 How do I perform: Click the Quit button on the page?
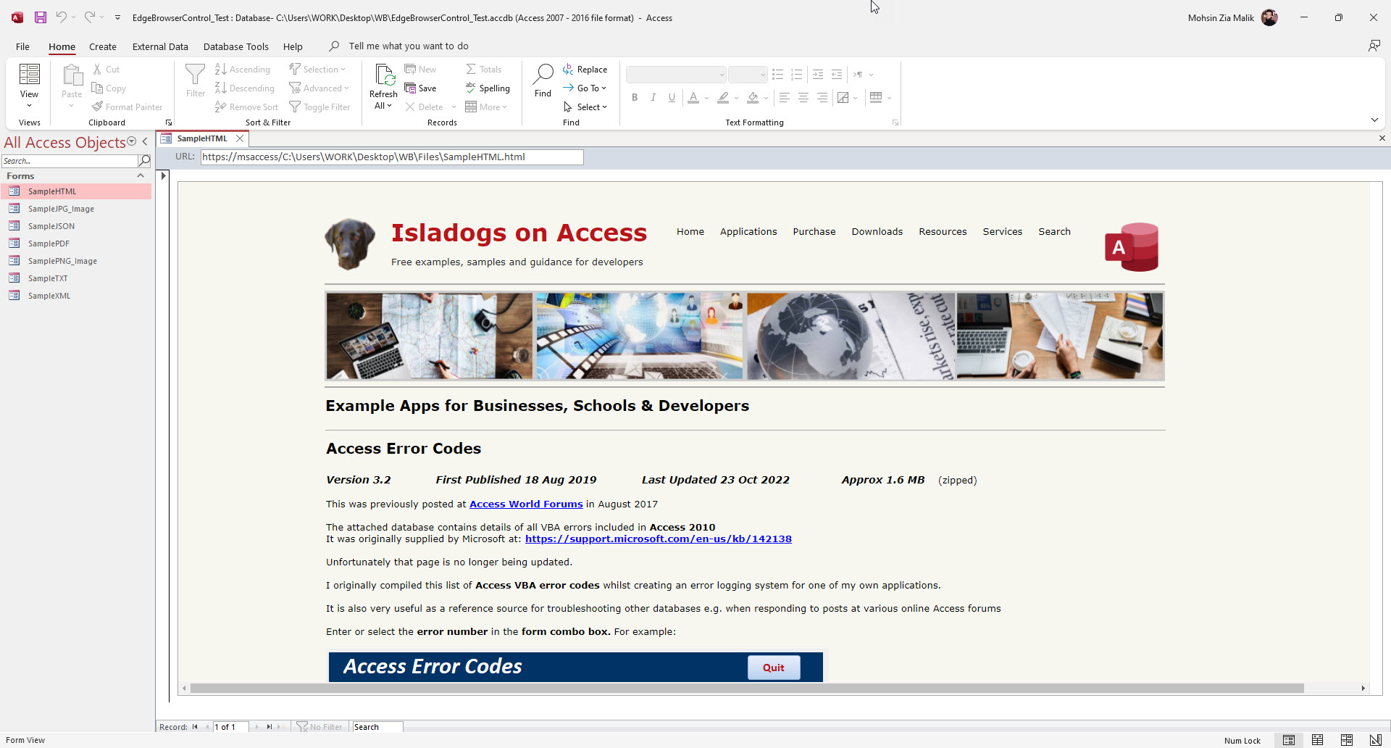[x=774, y=668]
